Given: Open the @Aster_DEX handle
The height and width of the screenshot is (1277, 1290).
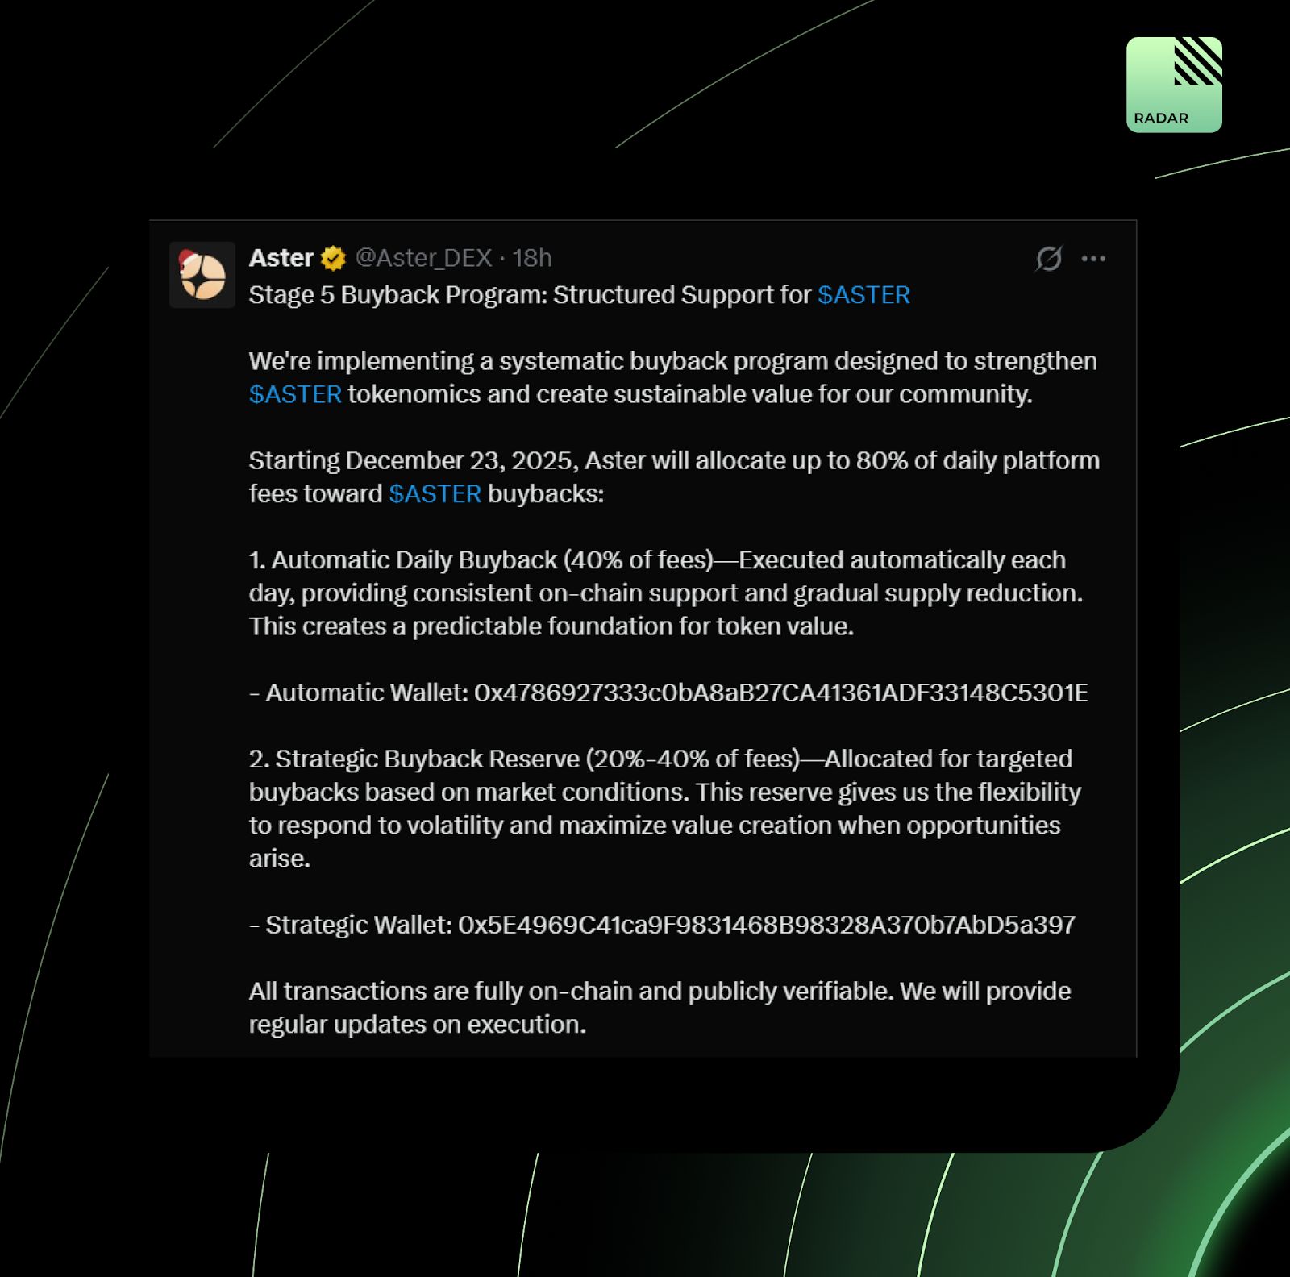Looking at the screenshot, I should click(x=423, y=258).
